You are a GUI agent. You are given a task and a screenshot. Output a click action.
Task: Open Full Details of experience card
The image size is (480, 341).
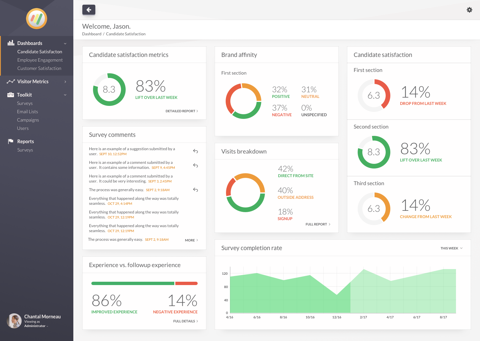tap(186, 321)
